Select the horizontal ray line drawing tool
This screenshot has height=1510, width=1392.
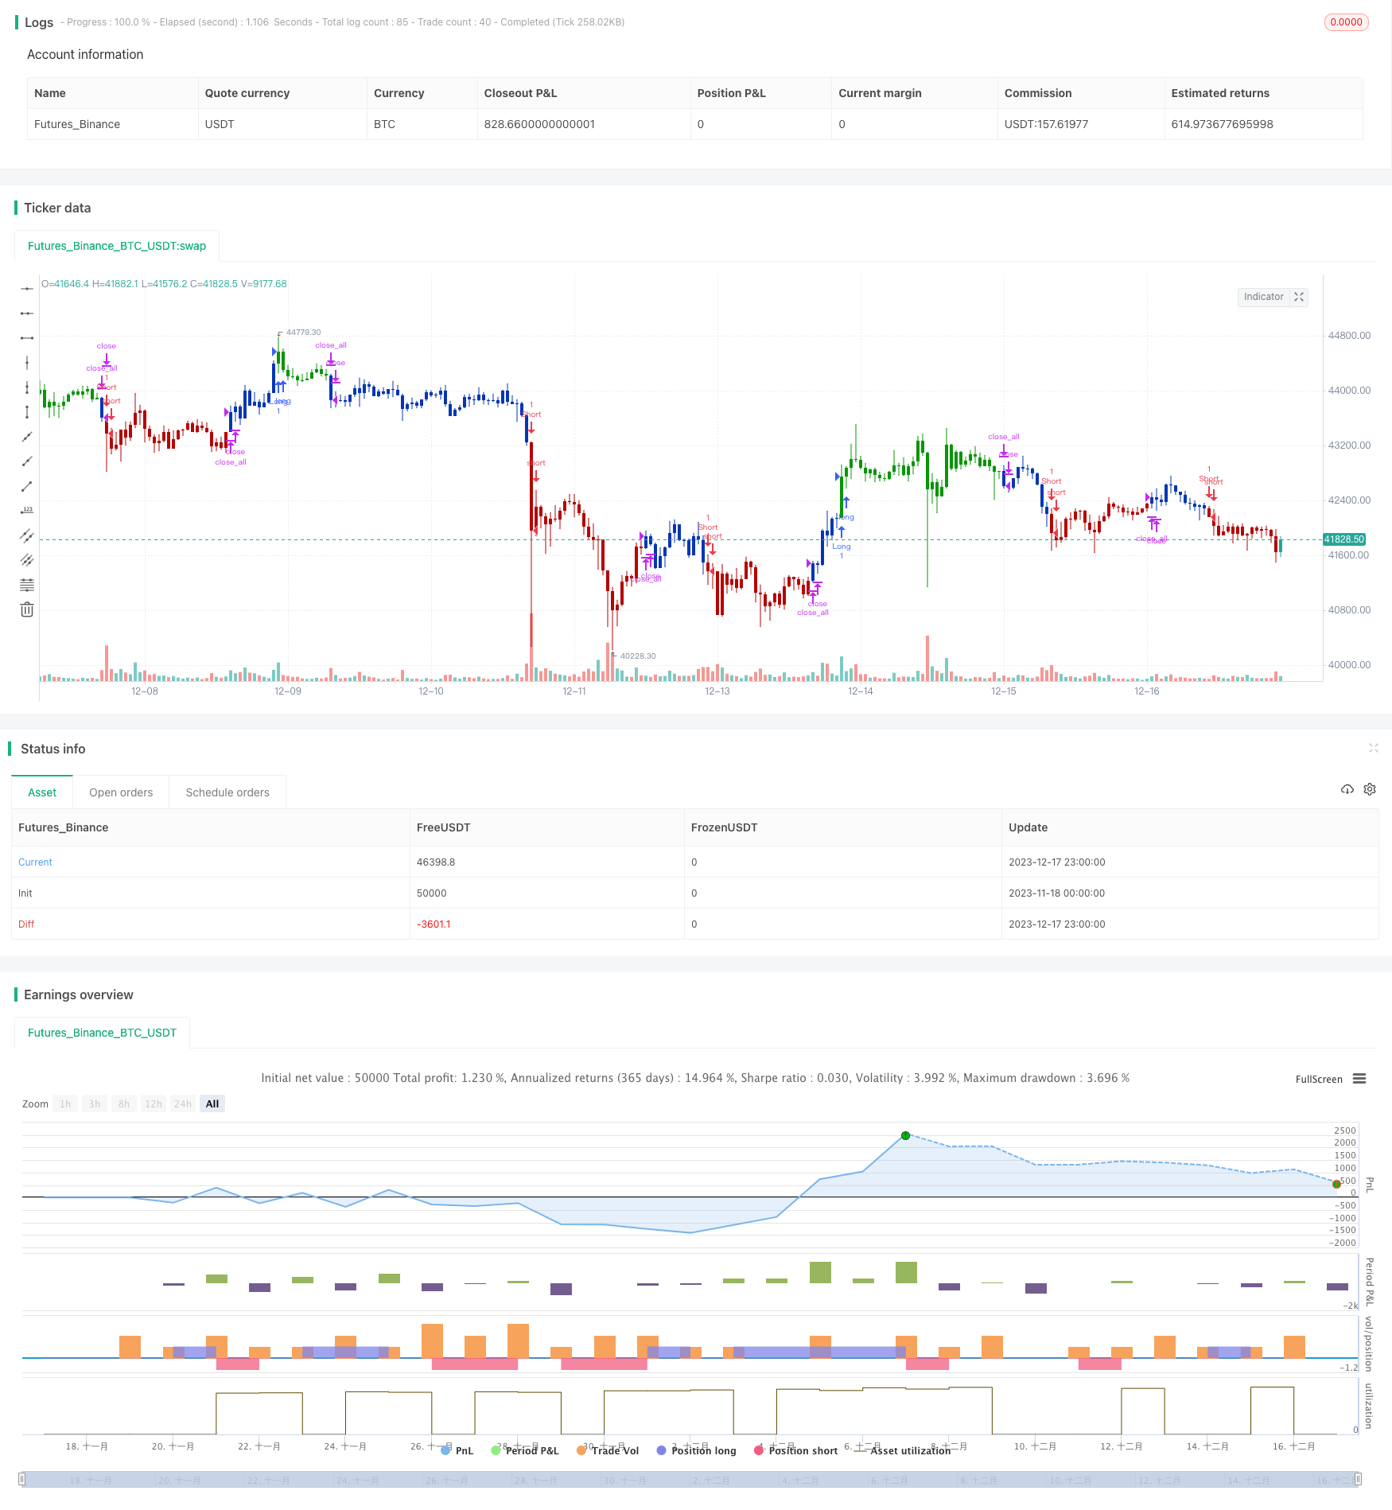[27, 313]
